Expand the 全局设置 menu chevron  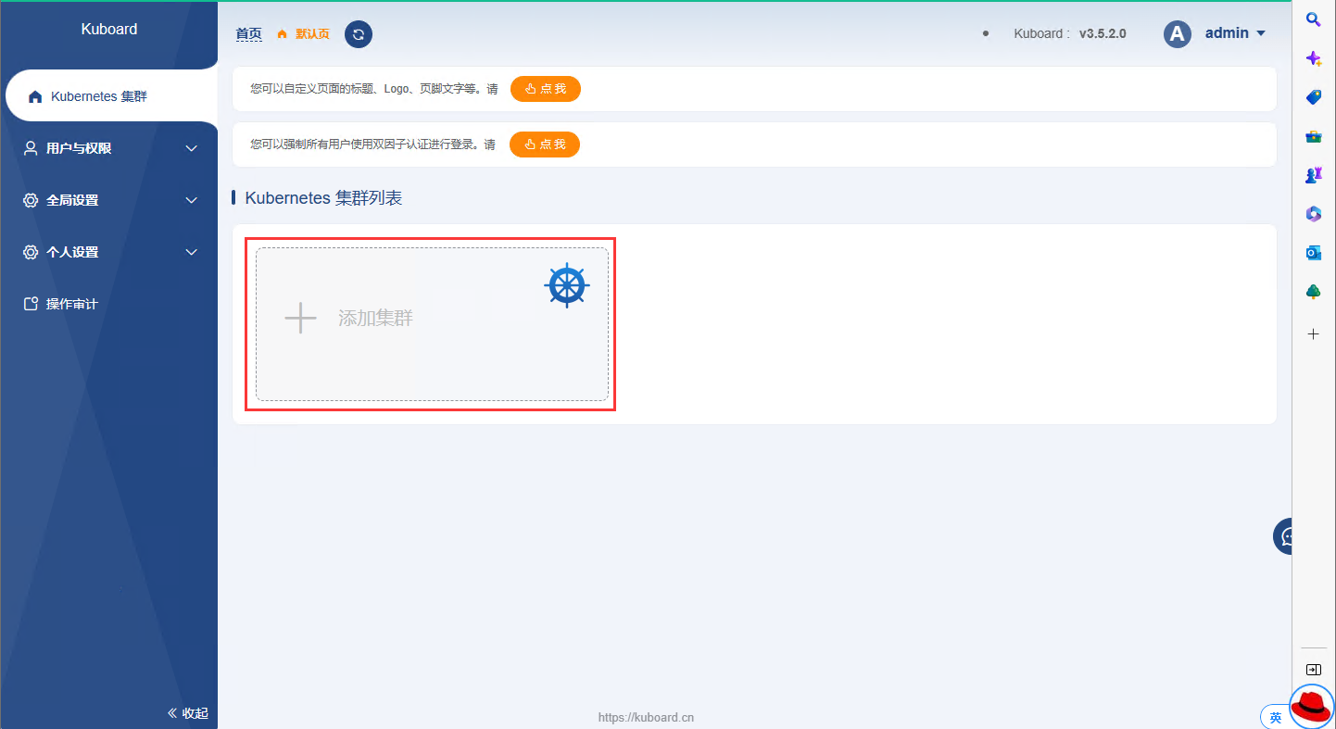click(192, 200)
